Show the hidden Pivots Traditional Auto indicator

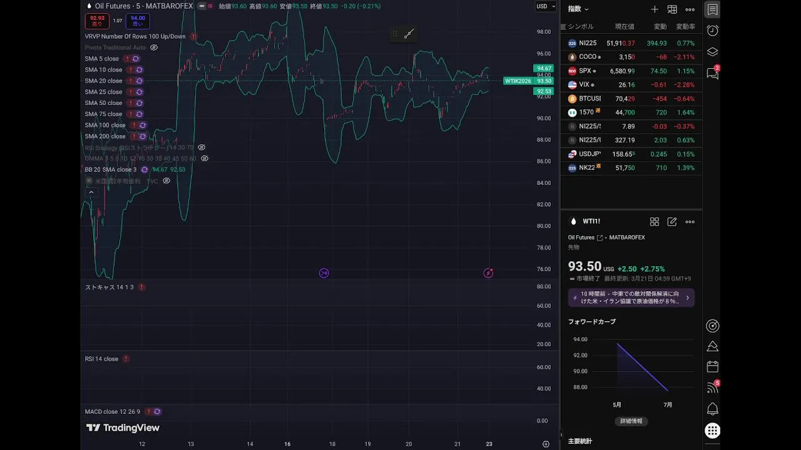(x=154, y=47)
